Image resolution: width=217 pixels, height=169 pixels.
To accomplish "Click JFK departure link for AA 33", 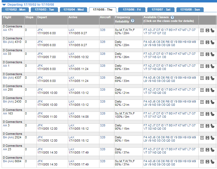I will tap(40, 54).
